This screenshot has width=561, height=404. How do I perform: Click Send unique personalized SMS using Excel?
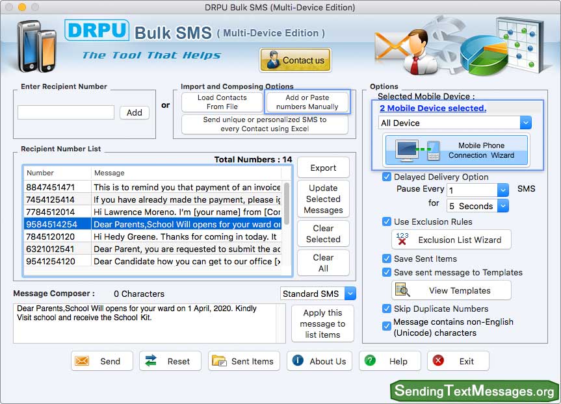(265, 124)
